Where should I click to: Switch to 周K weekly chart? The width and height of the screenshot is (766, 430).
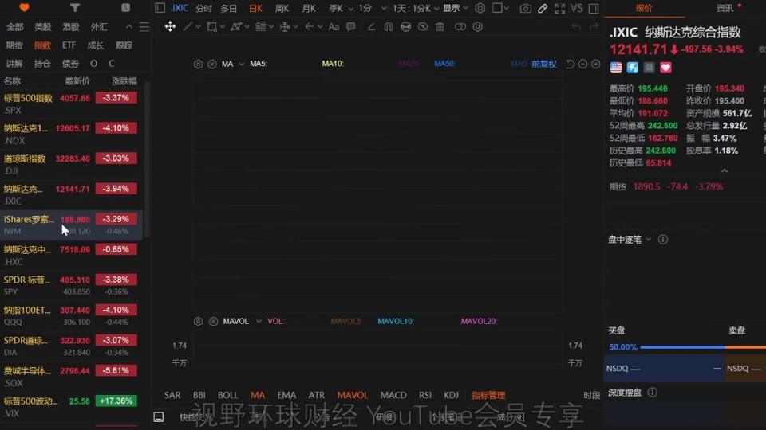point(282,8)
